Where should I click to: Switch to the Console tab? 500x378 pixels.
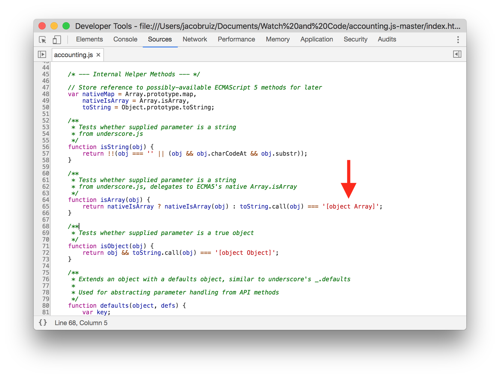point(125,39)
